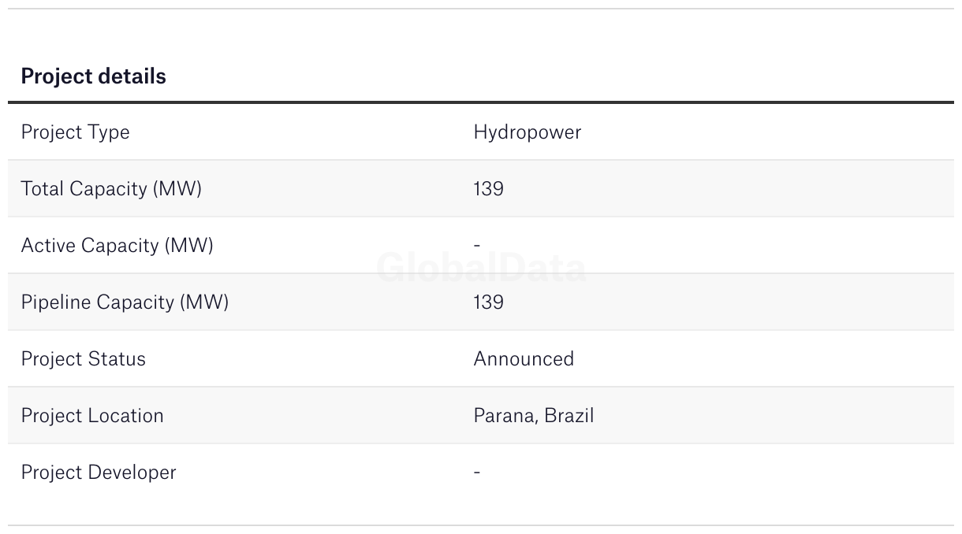Click the Pipeline Capacity value 139
The width and height of the screenshot is (962, 534).
489,302
